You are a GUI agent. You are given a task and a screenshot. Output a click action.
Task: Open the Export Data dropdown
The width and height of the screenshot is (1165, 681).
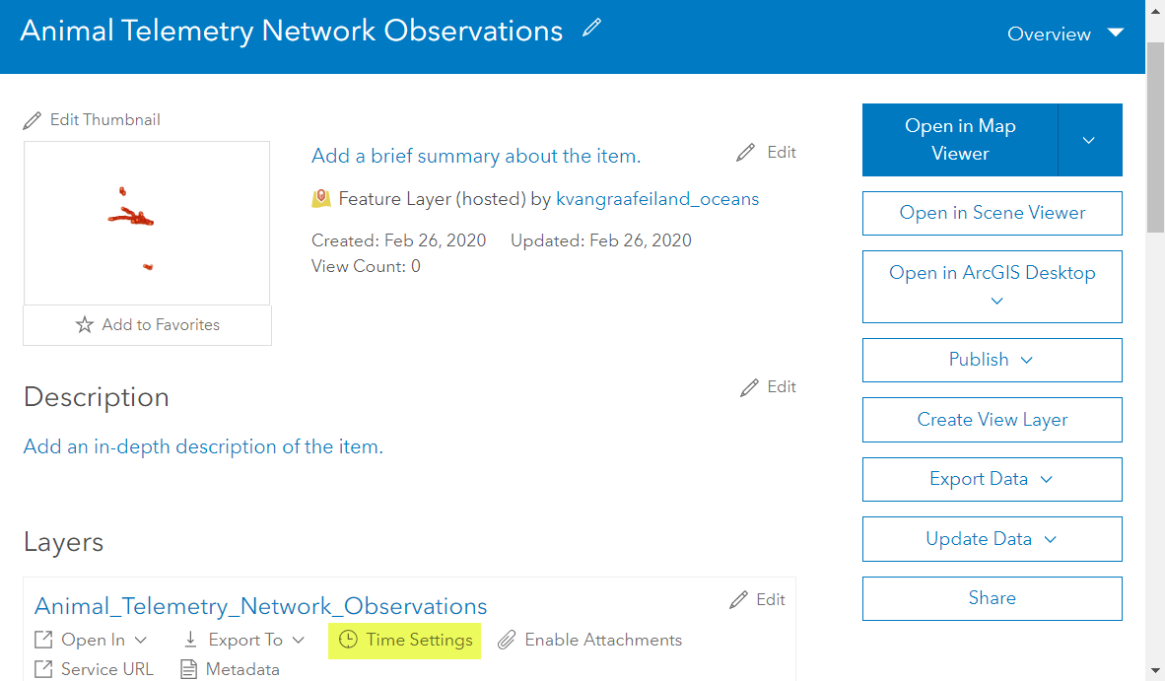(992, 479)
